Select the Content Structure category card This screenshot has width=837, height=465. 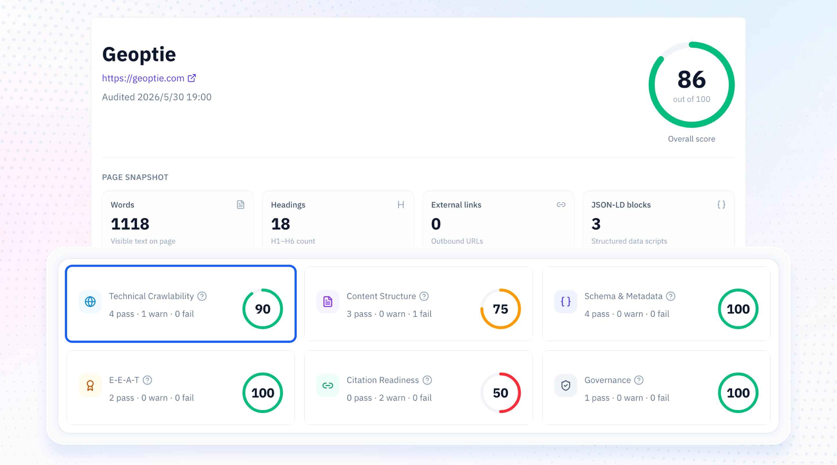pos(418,303)
